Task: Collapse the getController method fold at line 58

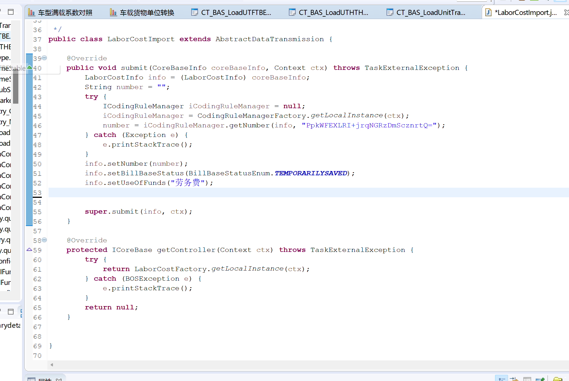Action: (44, 240)
